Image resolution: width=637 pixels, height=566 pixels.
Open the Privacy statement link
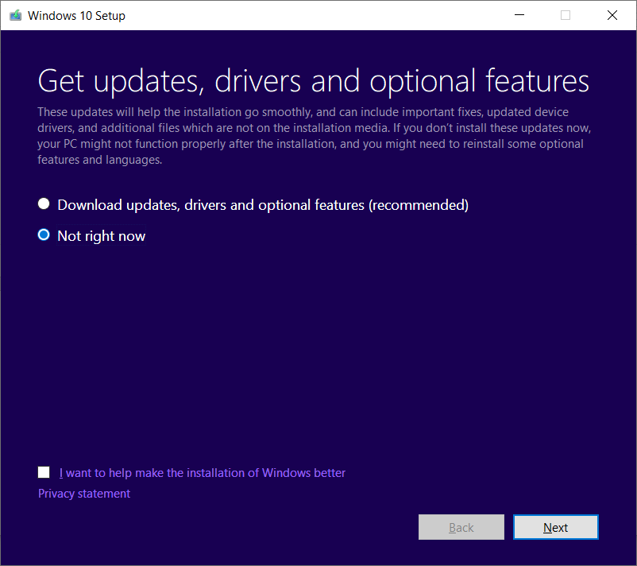click(x=84, y=494)
